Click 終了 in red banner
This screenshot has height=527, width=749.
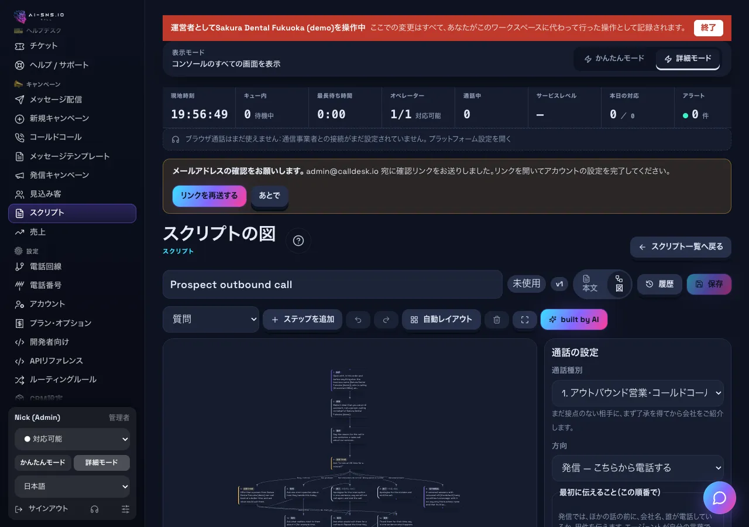pos(709,28)
